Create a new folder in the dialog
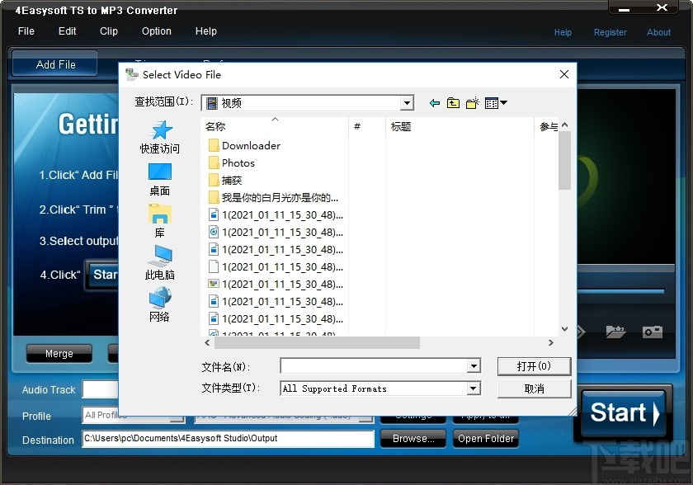693x485 pixels. 472,102
